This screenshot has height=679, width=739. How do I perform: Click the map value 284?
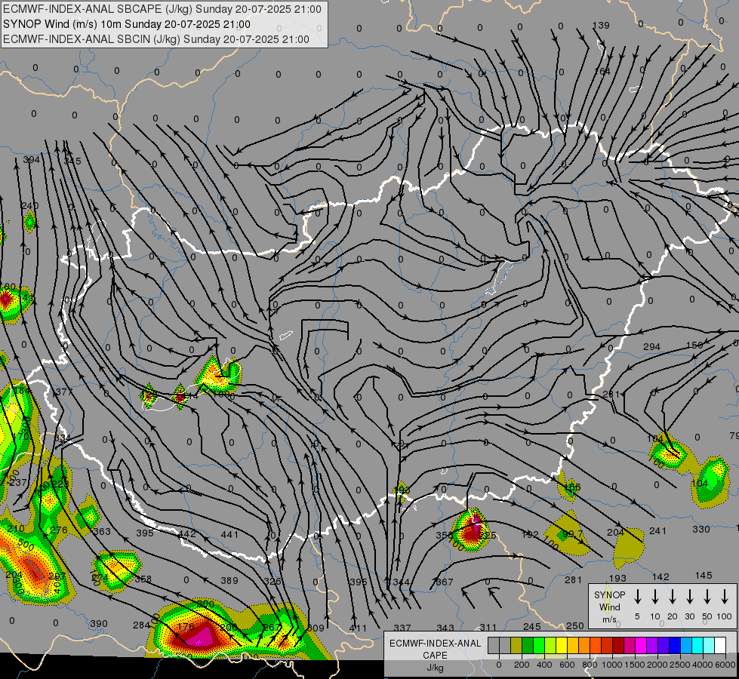[142, 625]
